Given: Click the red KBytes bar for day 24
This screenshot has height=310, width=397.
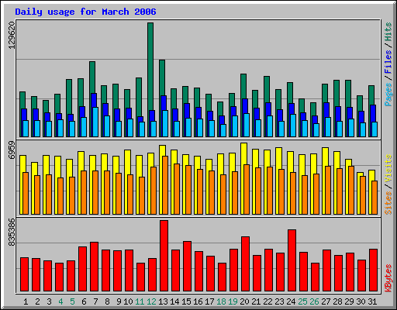Looking at the screenshot, I should pyautogui.click(x=292, y=260).
